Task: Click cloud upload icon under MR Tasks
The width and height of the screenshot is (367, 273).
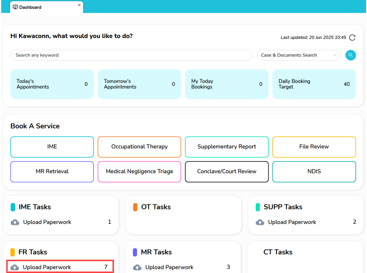Action: (137, 267)
